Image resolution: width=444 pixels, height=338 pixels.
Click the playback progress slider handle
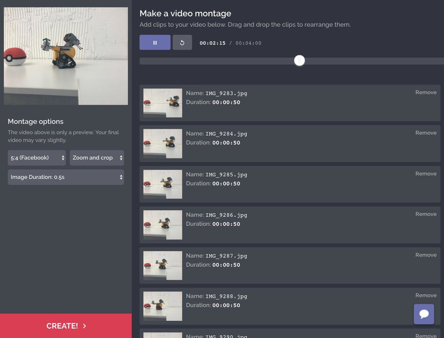299,61
